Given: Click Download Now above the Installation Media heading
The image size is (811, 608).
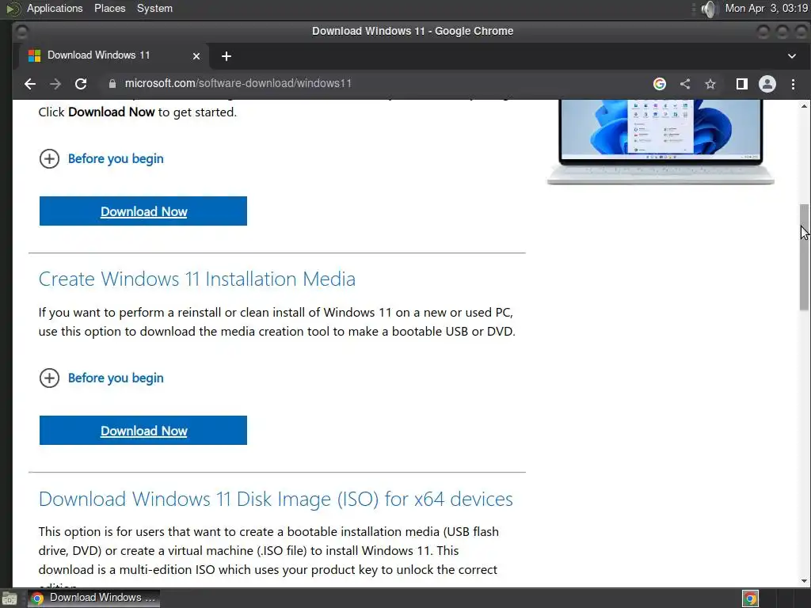Looking at the screenshot, I should point(143,211).
